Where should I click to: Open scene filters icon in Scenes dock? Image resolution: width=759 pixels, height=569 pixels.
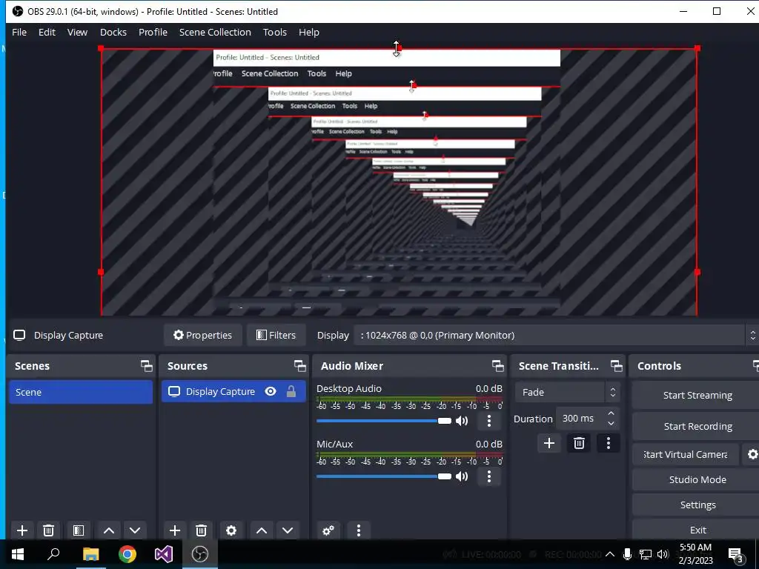(79, 530)
